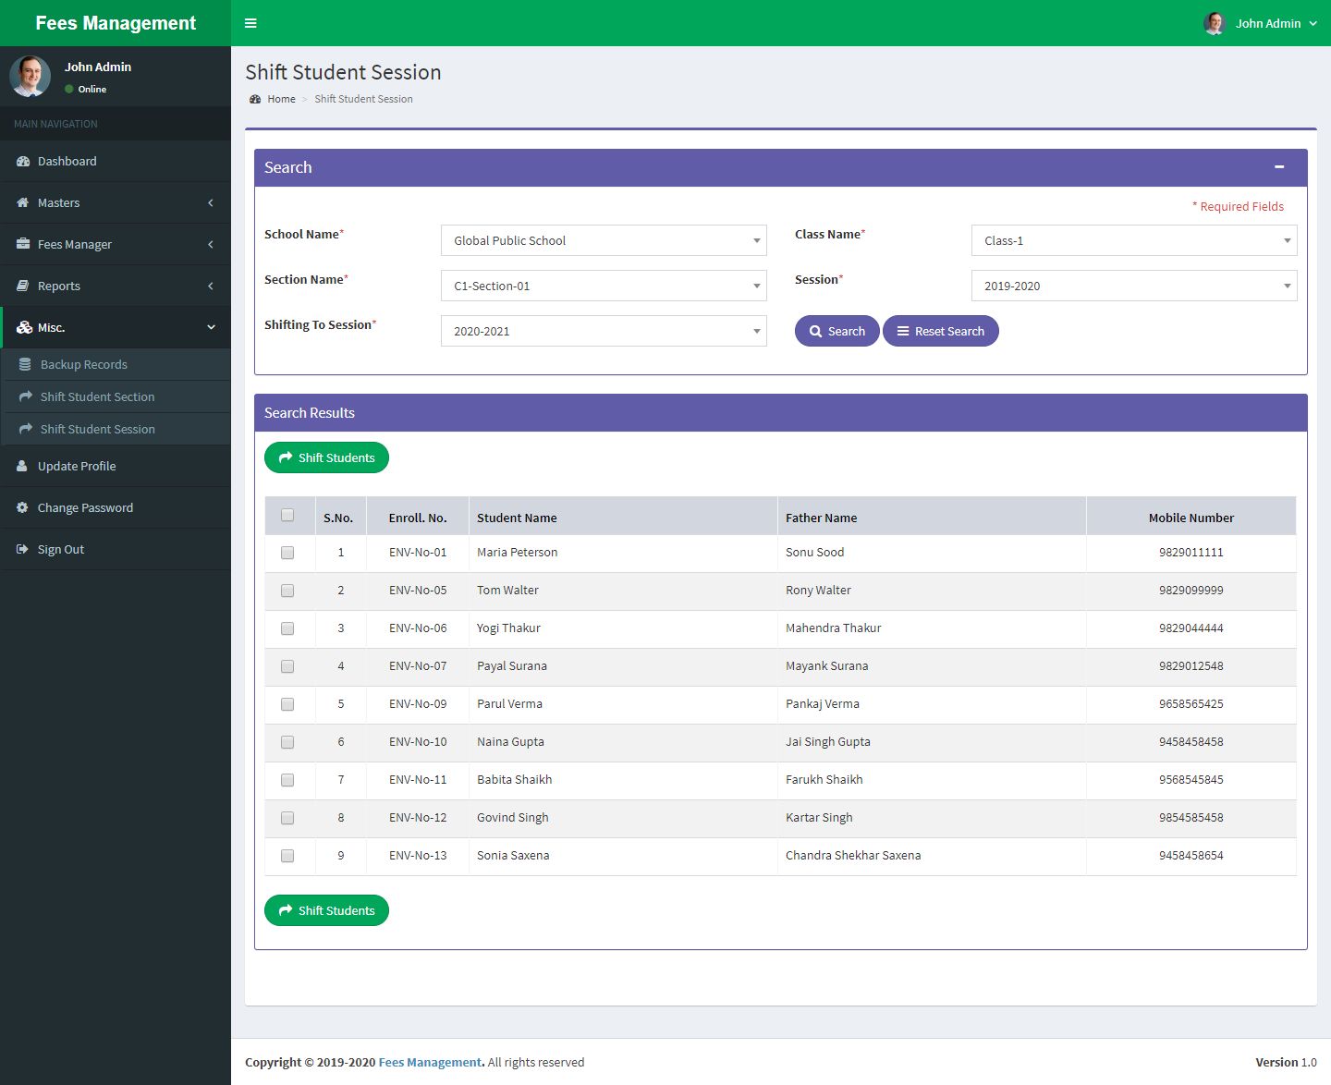
Task: Click the hamburger sidebar toggle icon
Action: 250,23
